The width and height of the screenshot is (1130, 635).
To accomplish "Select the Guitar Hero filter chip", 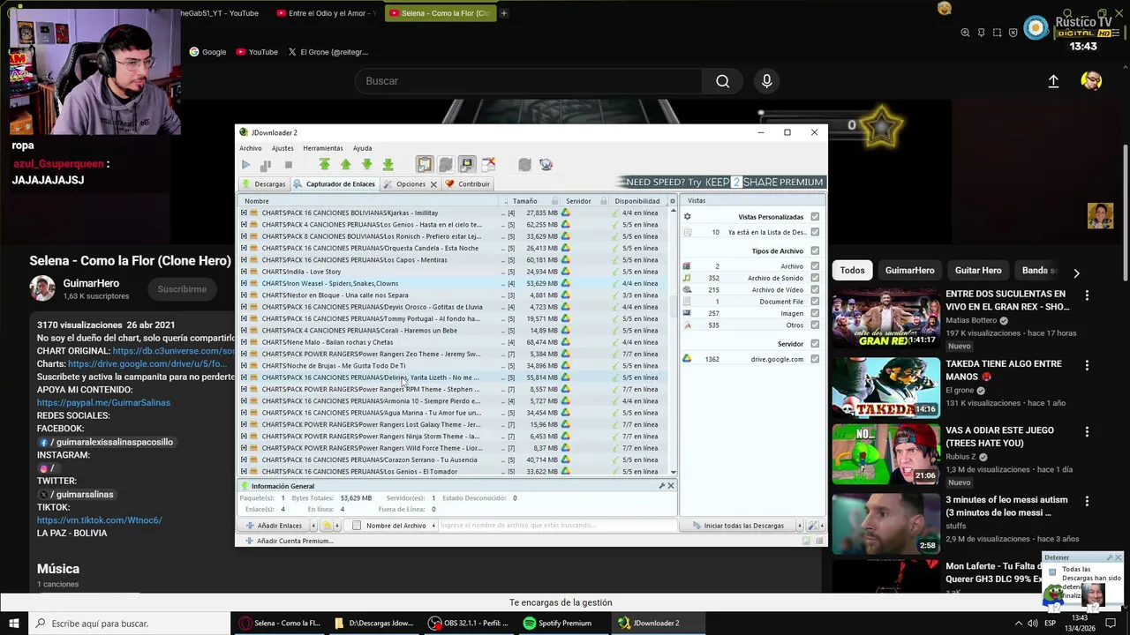I will tap(978, 271).
